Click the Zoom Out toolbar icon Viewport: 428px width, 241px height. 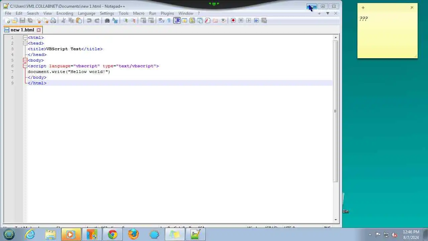[133, 20]
